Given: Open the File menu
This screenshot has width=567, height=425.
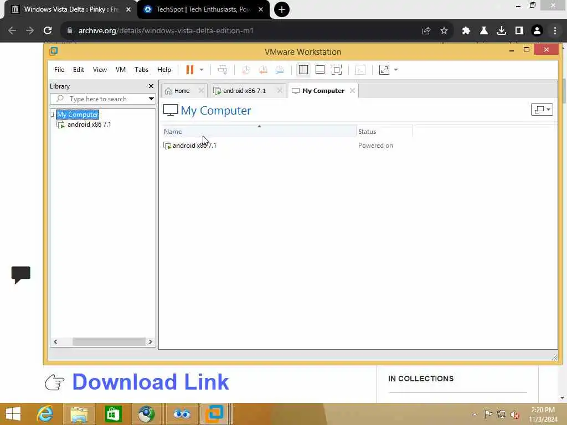Looking at the screenshot, I should click(59, 70).
